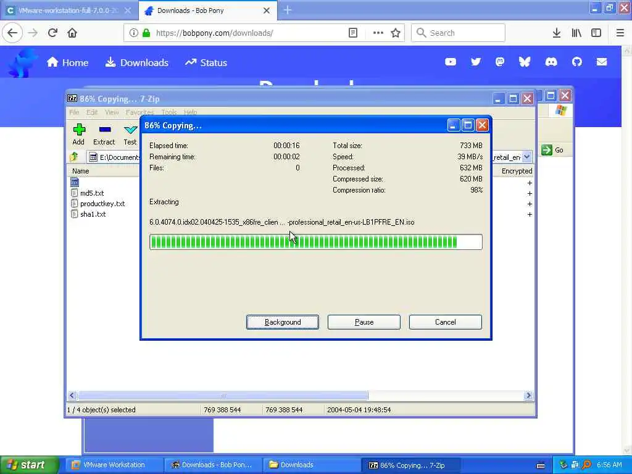The height and width of the screenshot is (474, 632).
Task: Open the Windows start button
Action: click(29, 465)
